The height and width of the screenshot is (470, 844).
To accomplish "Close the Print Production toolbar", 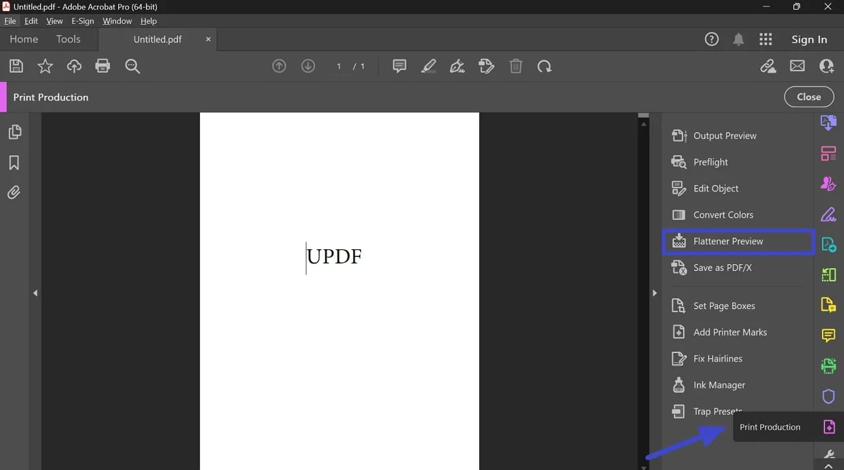I will 808,96.
